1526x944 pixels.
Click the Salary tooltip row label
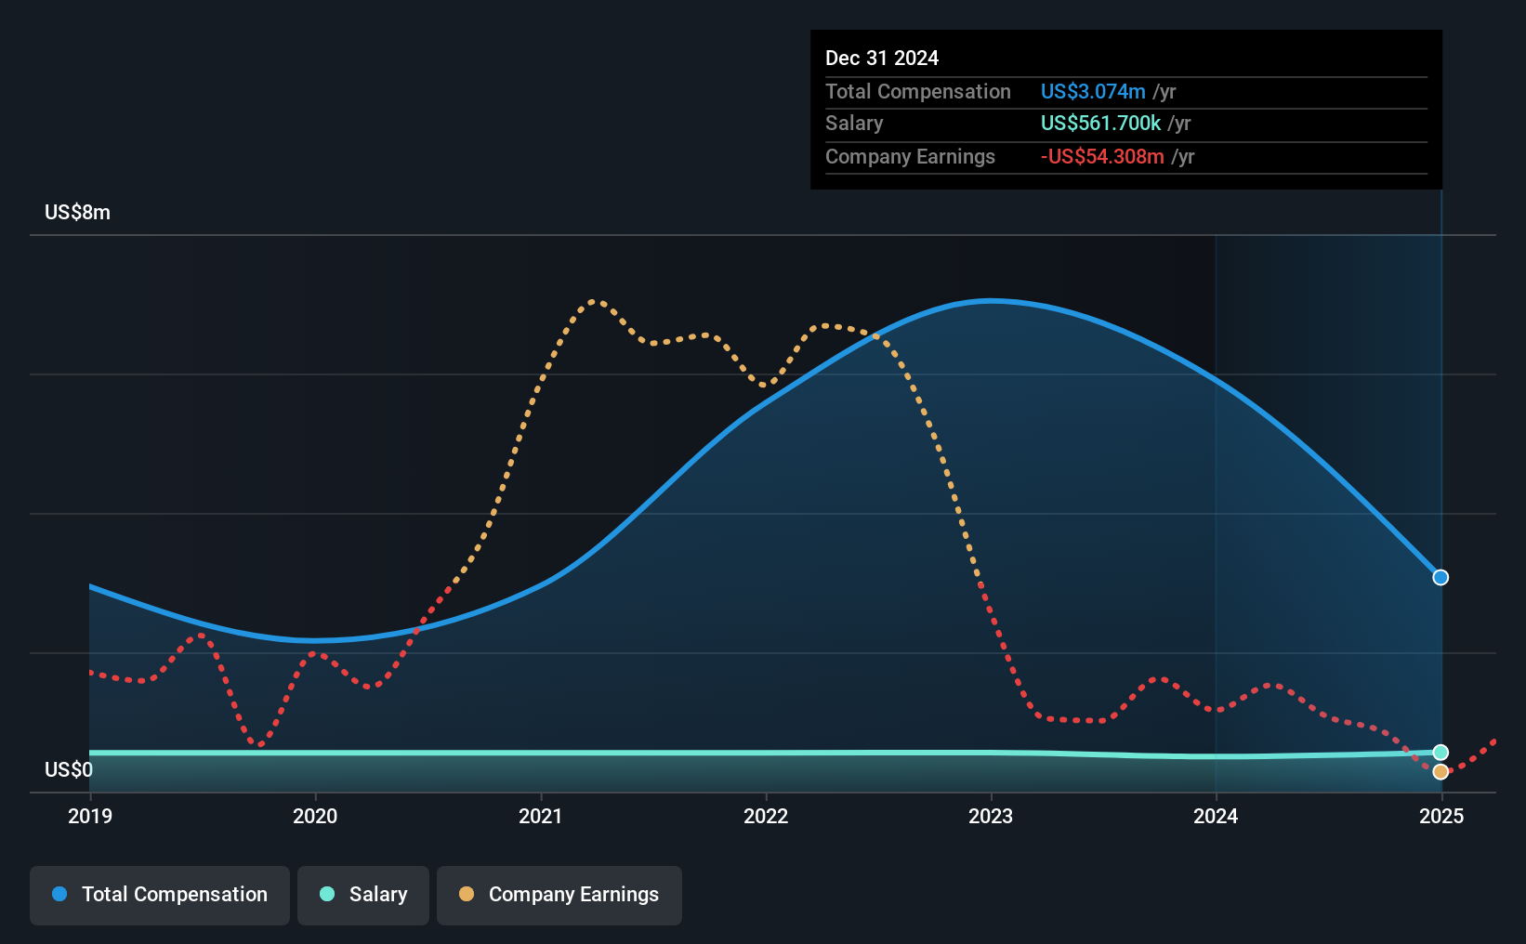[854, 124]
